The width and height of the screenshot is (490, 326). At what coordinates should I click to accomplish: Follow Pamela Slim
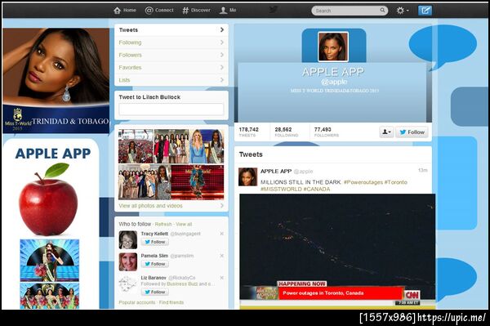tap(154, 264)
